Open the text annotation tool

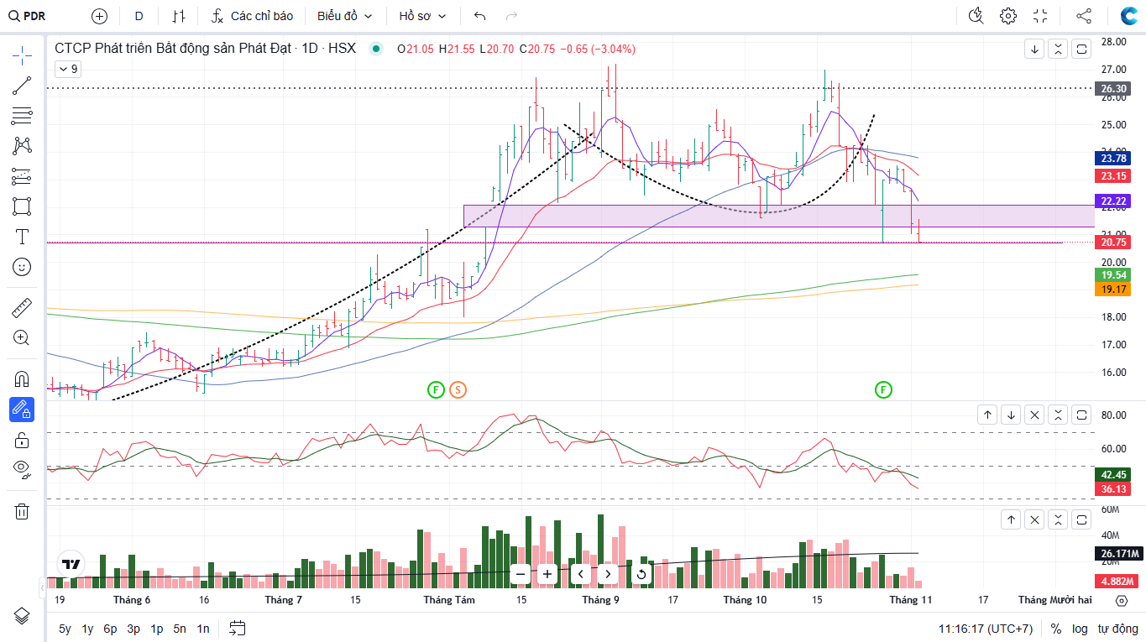(x=22, y=237)
